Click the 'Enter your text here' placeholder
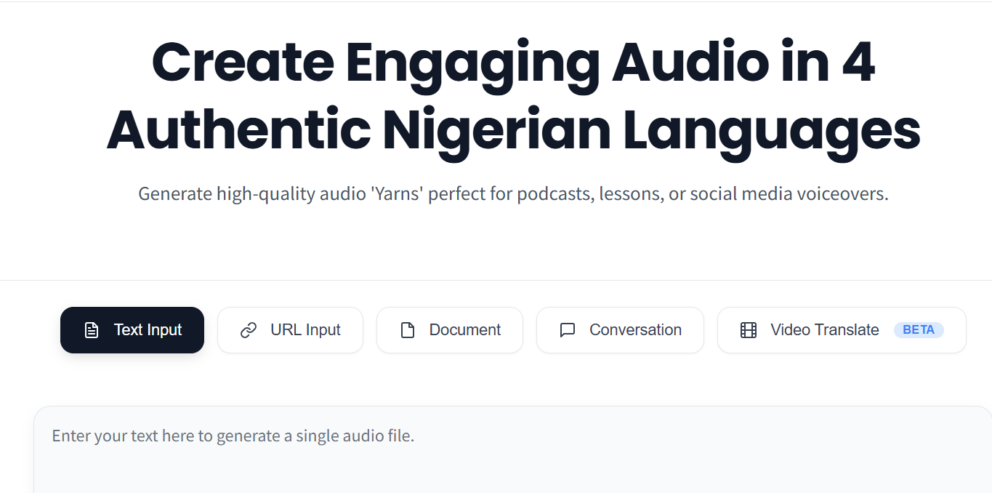This screenshot has width=992, height=493. point(233,436)
